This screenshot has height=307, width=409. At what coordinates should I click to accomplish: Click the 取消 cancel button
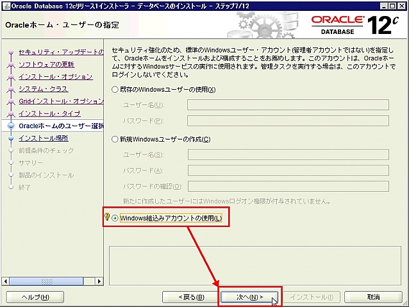(x=373, y=297)
